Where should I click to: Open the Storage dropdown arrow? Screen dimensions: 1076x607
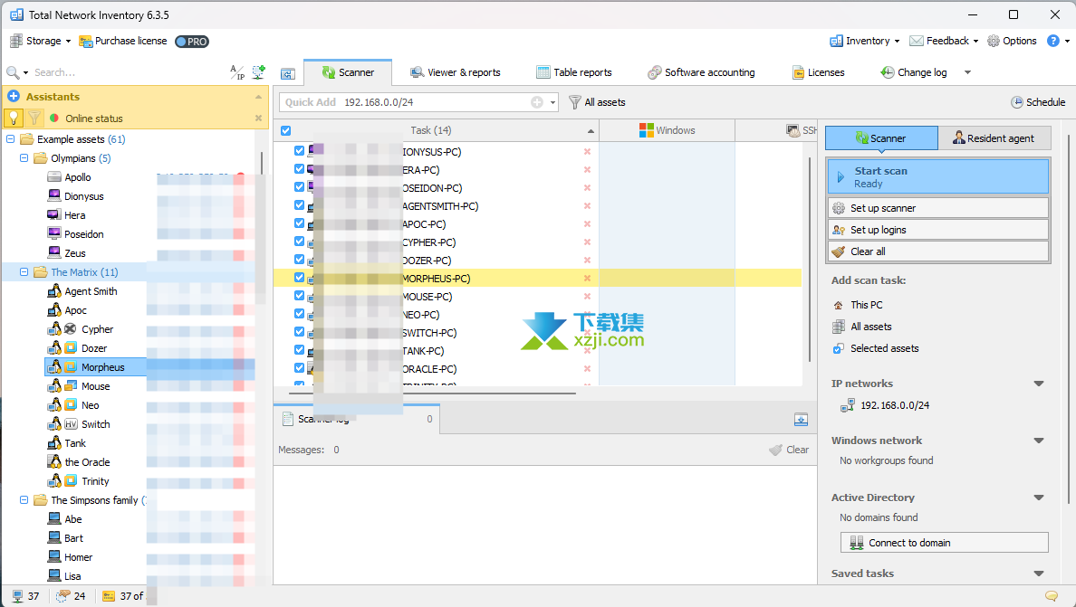(x=68, y=42)
